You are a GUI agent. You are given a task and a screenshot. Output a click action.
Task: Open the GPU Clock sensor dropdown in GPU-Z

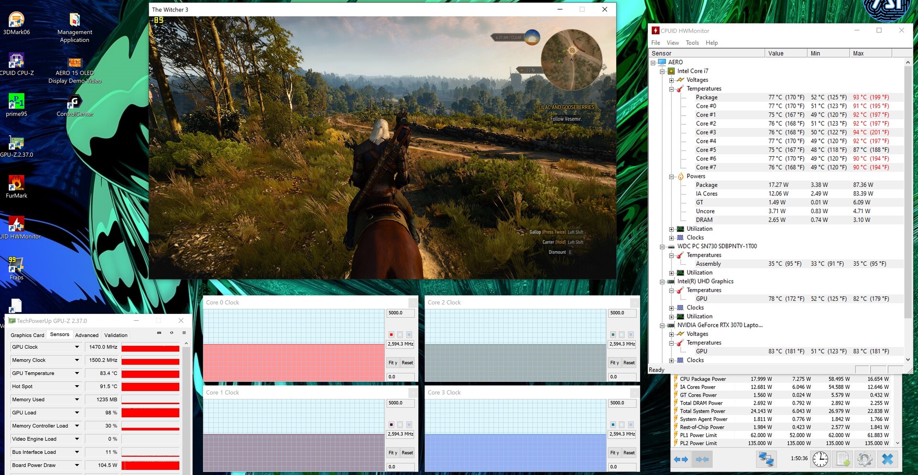coord(76,347)
